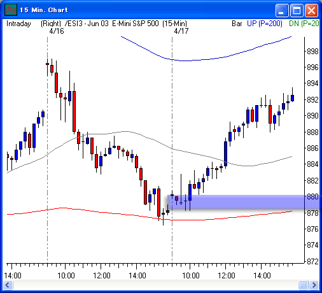Minimize the 15 Min. Chart window

click(282, 10)
